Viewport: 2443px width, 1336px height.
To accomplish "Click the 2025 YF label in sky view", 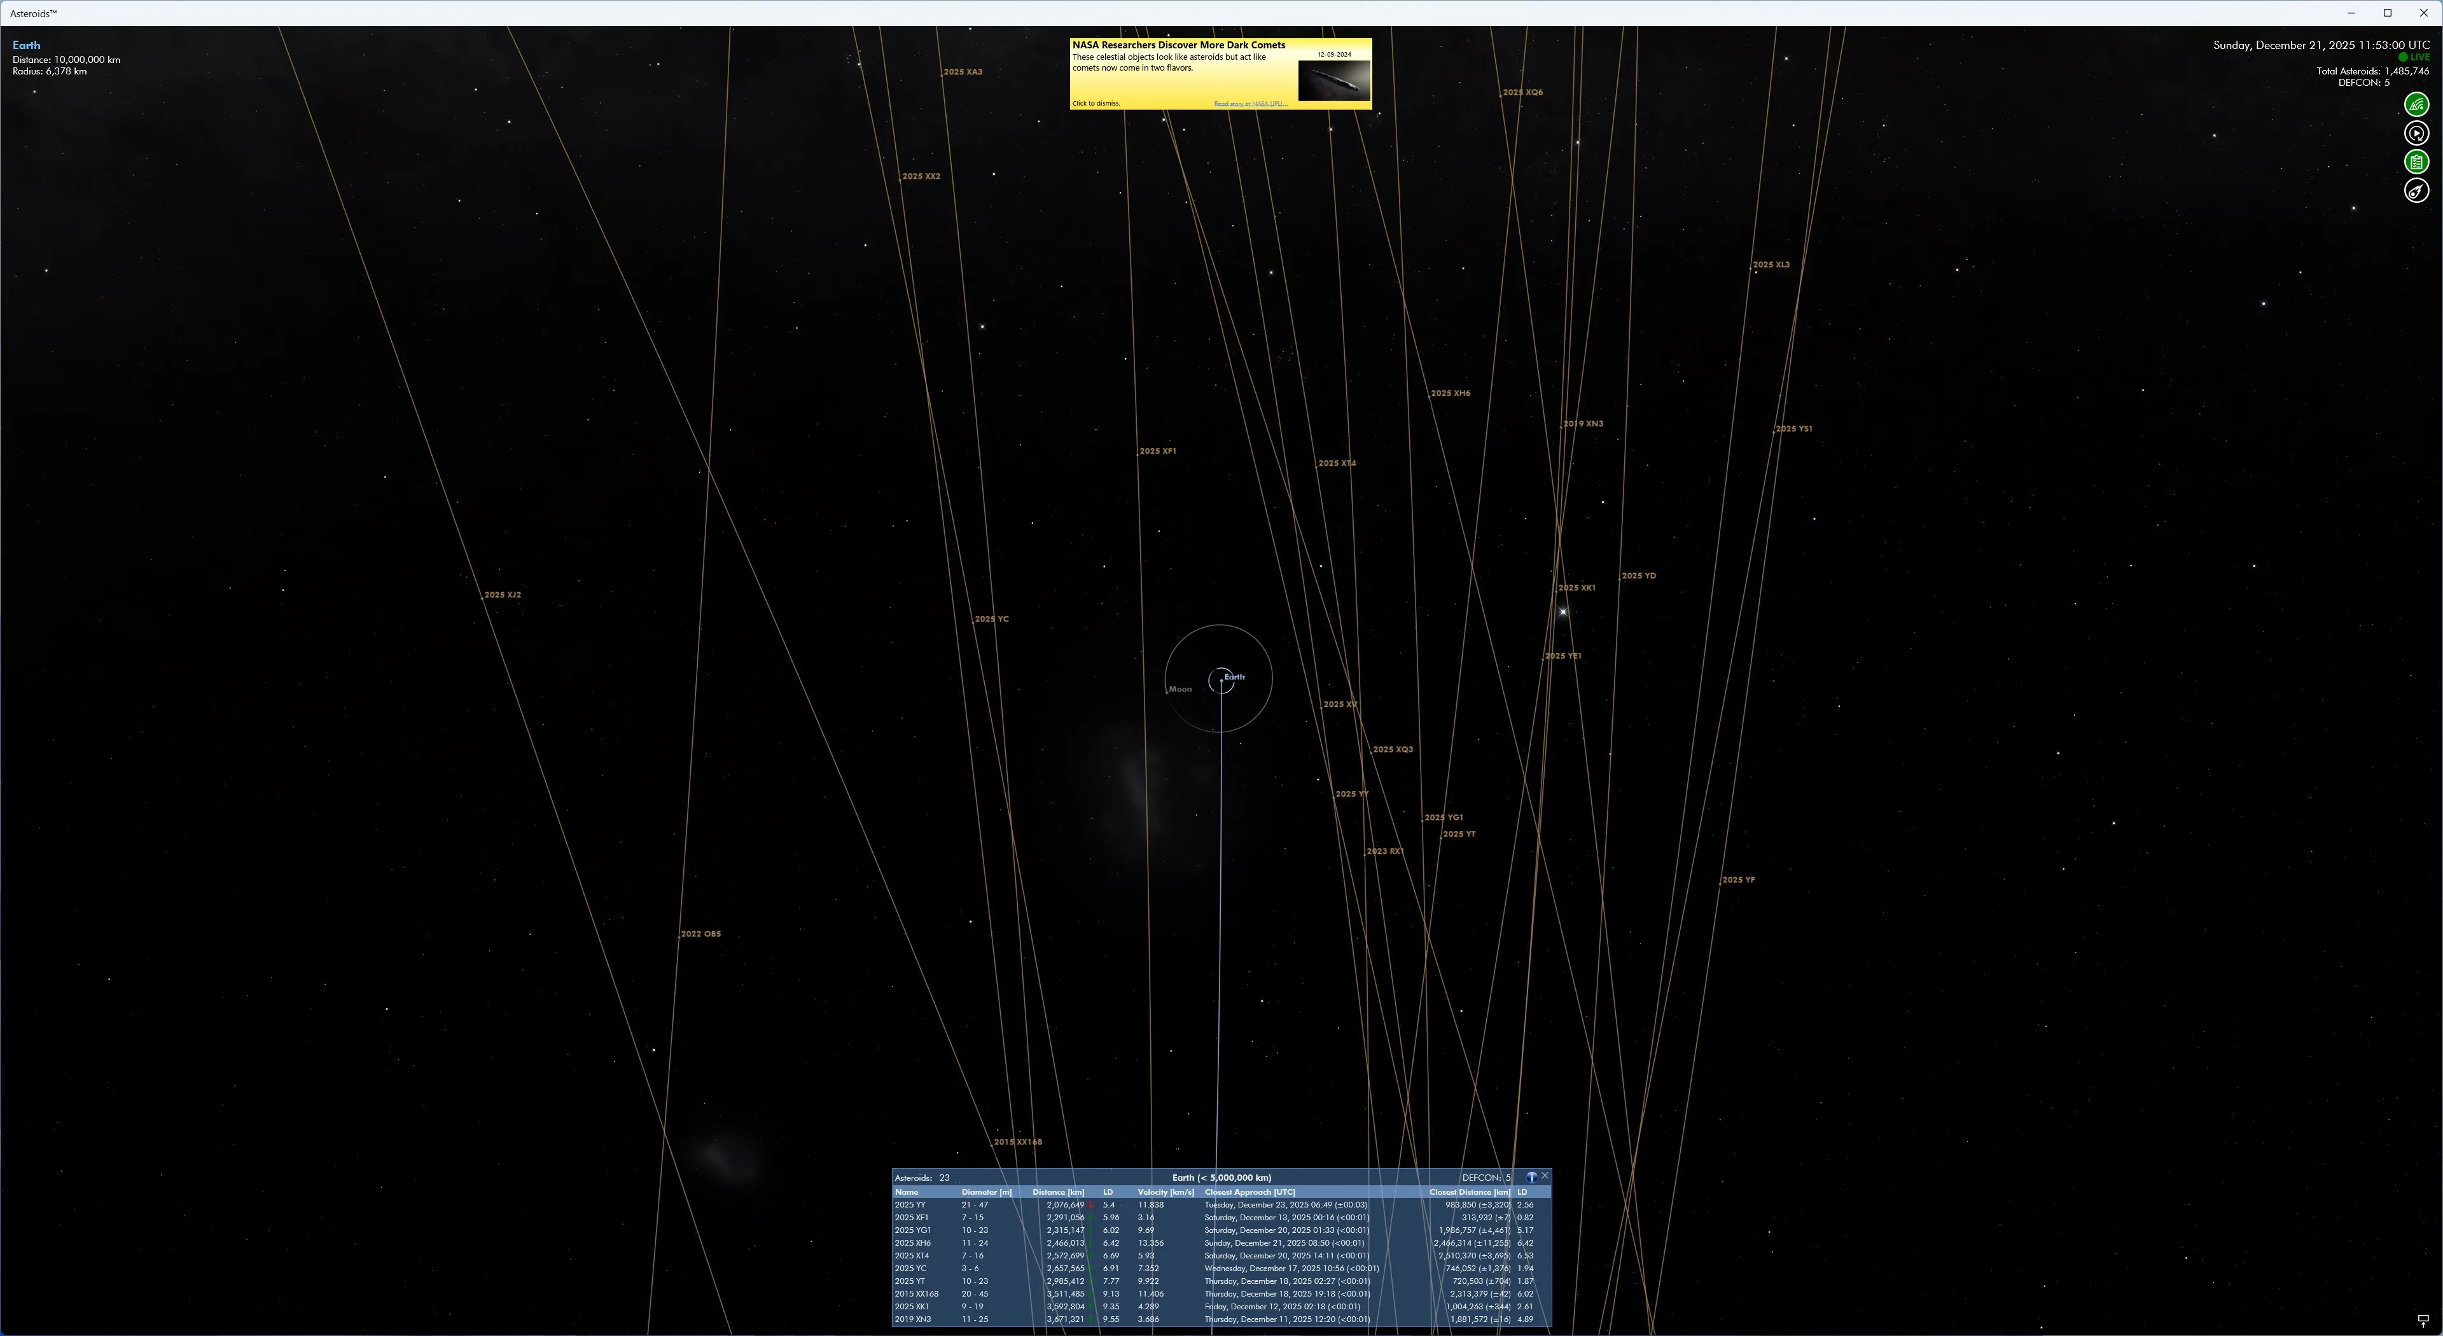I will click(1738, 880).
